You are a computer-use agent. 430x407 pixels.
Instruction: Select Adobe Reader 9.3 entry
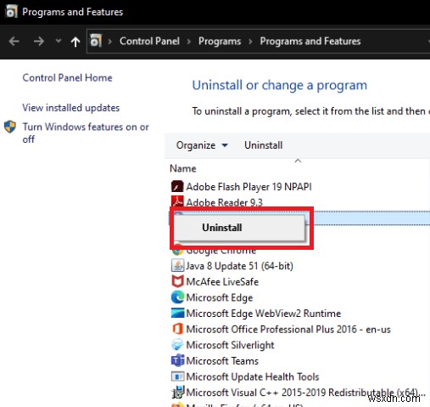pos(224,202)
